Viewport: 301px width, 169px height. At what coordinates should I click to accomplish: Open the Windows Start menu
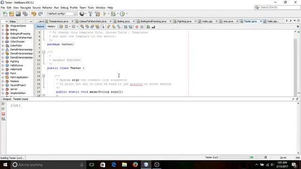coord(5,165)
